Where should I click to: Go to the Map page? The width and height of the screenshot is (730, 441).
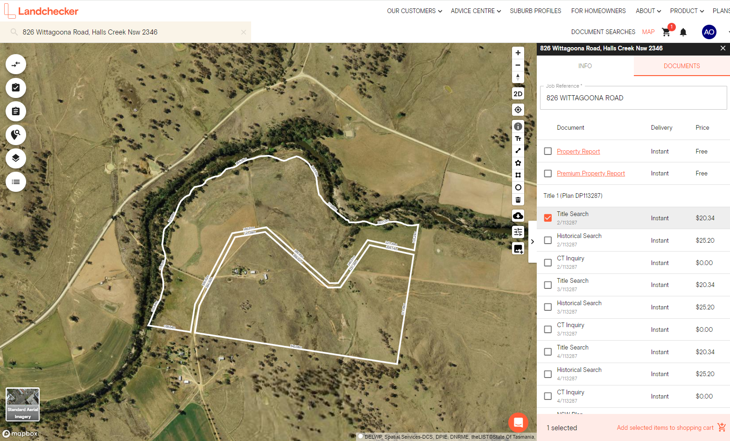pyautogui.click(x=648, y=32)
